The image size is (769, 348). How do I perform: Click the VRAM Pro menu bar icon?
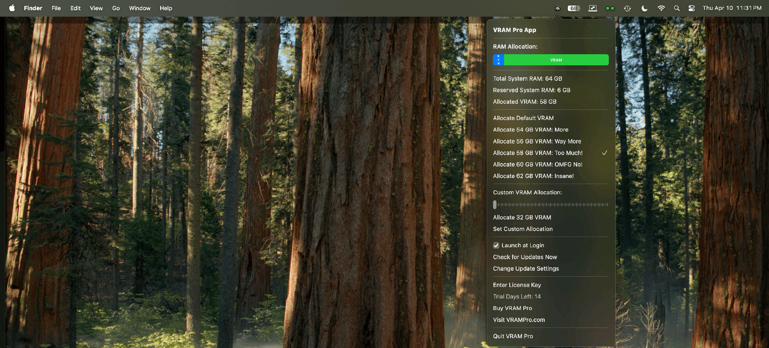tap(557, 8)
